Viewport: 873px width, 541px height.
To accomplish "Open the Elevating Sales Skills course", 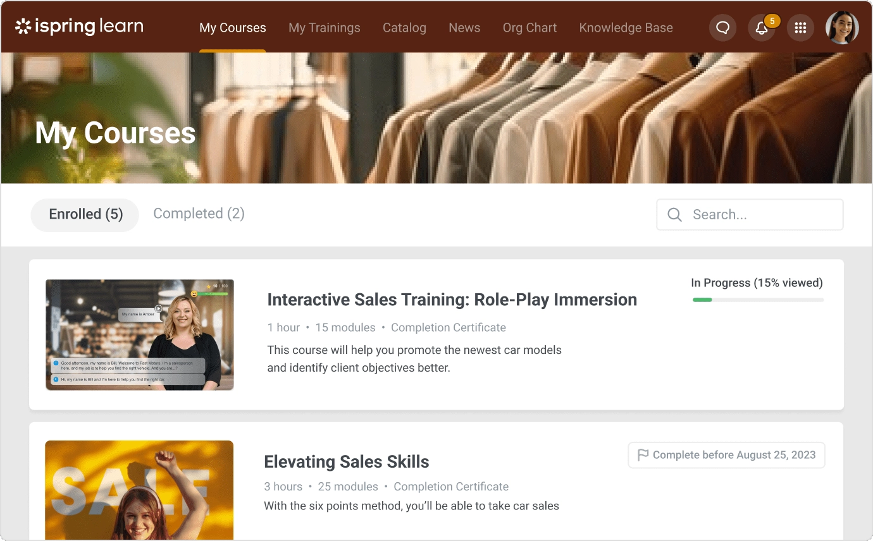I will [x=347, y=462].
